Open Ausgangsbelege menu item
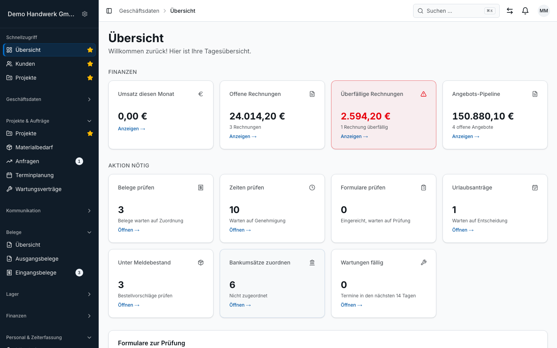 pyautogui.click(x=49, y=259)
